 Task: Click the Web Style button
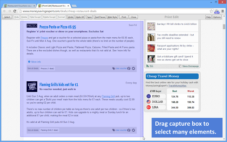[112, 17]
